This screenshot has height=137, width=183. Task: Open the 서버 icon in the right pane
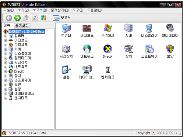[128, 28]
